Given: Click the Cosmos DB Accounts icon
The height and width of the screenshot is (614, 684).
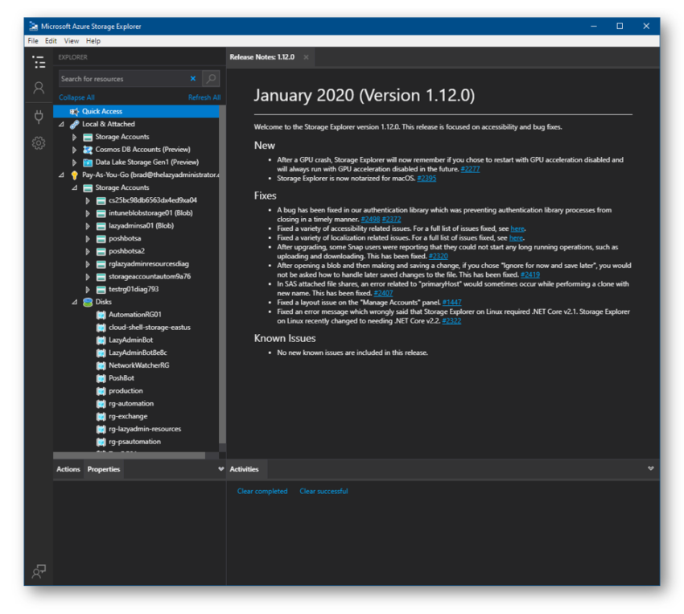Looking at the screenshot, I should click(x=88, y=150).
